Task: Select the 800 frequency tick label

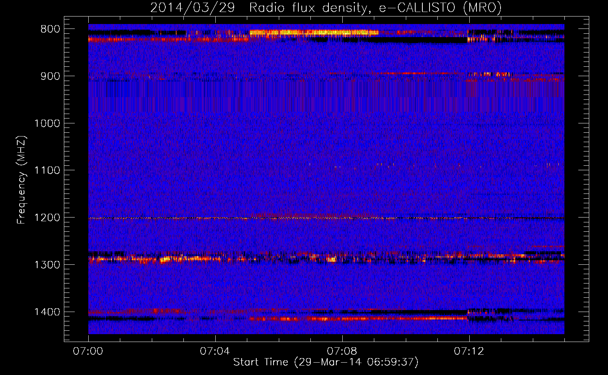Action: [50, 29]
